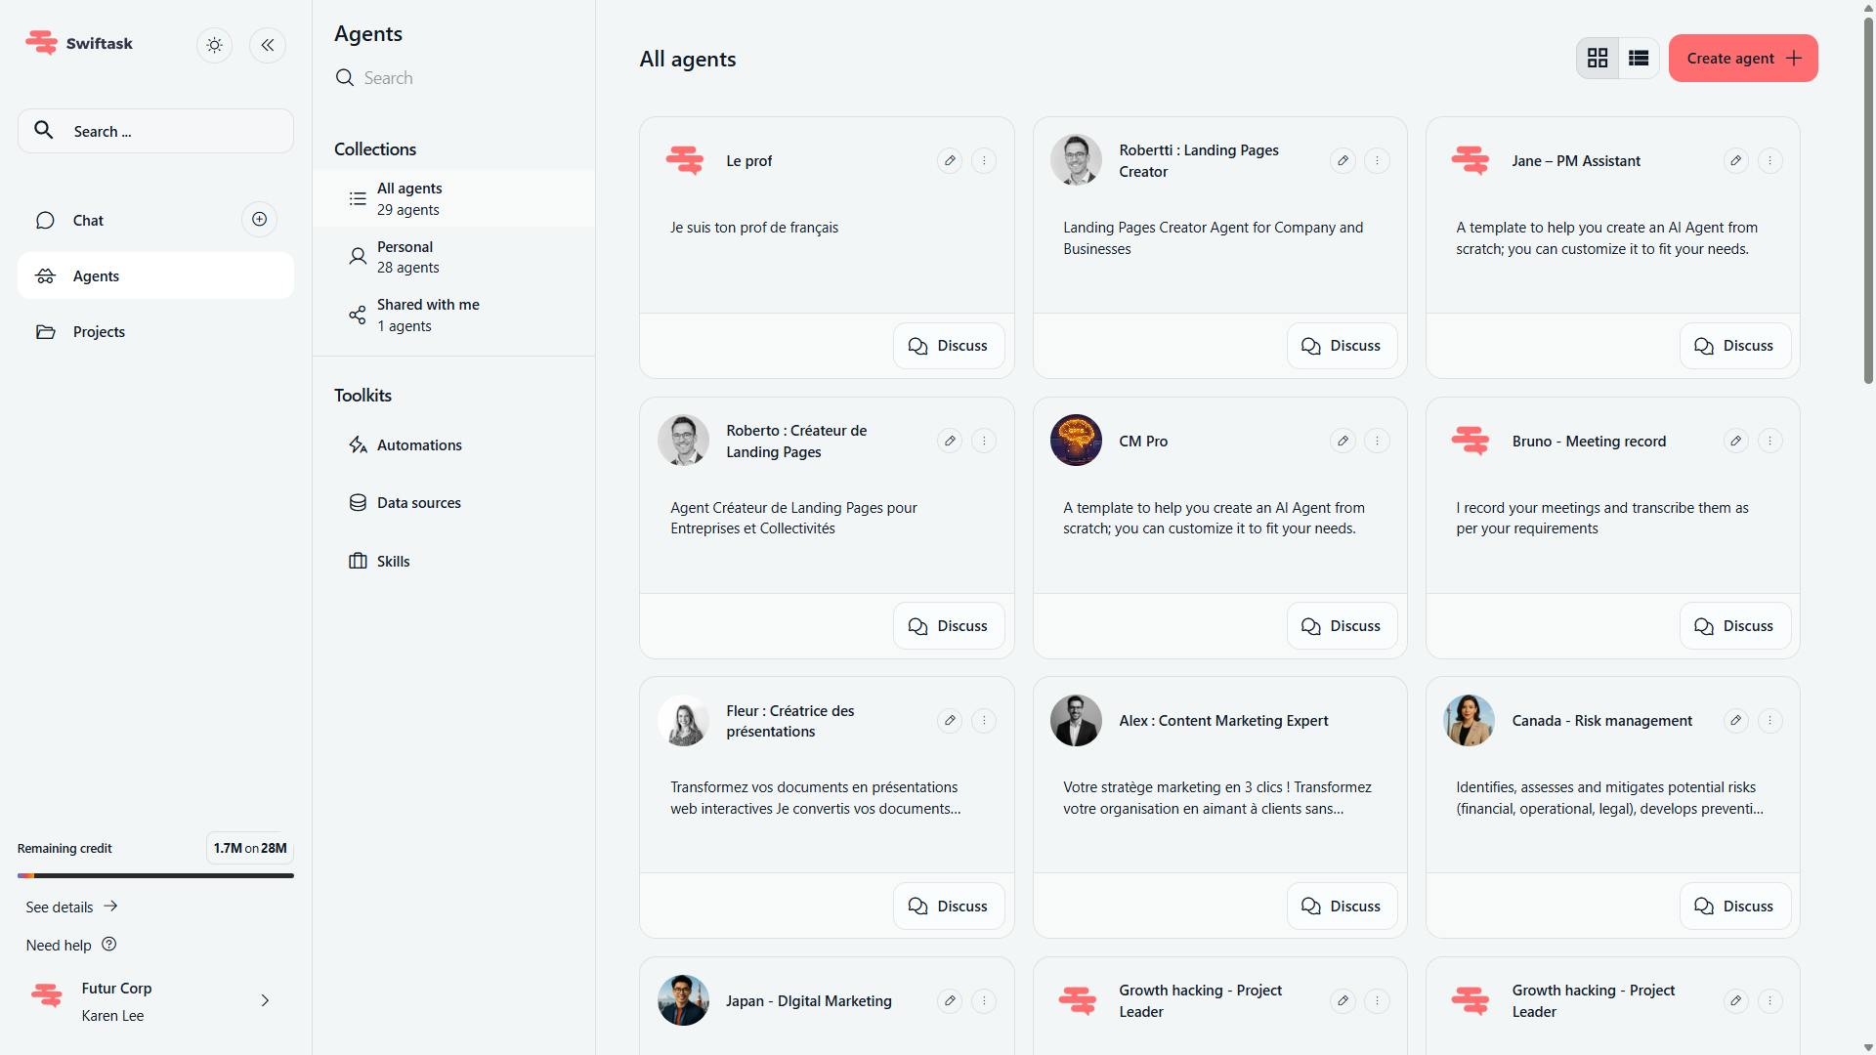Open the Skills toolkit
The image size is (1876, 1055).
tap(393, 562)
